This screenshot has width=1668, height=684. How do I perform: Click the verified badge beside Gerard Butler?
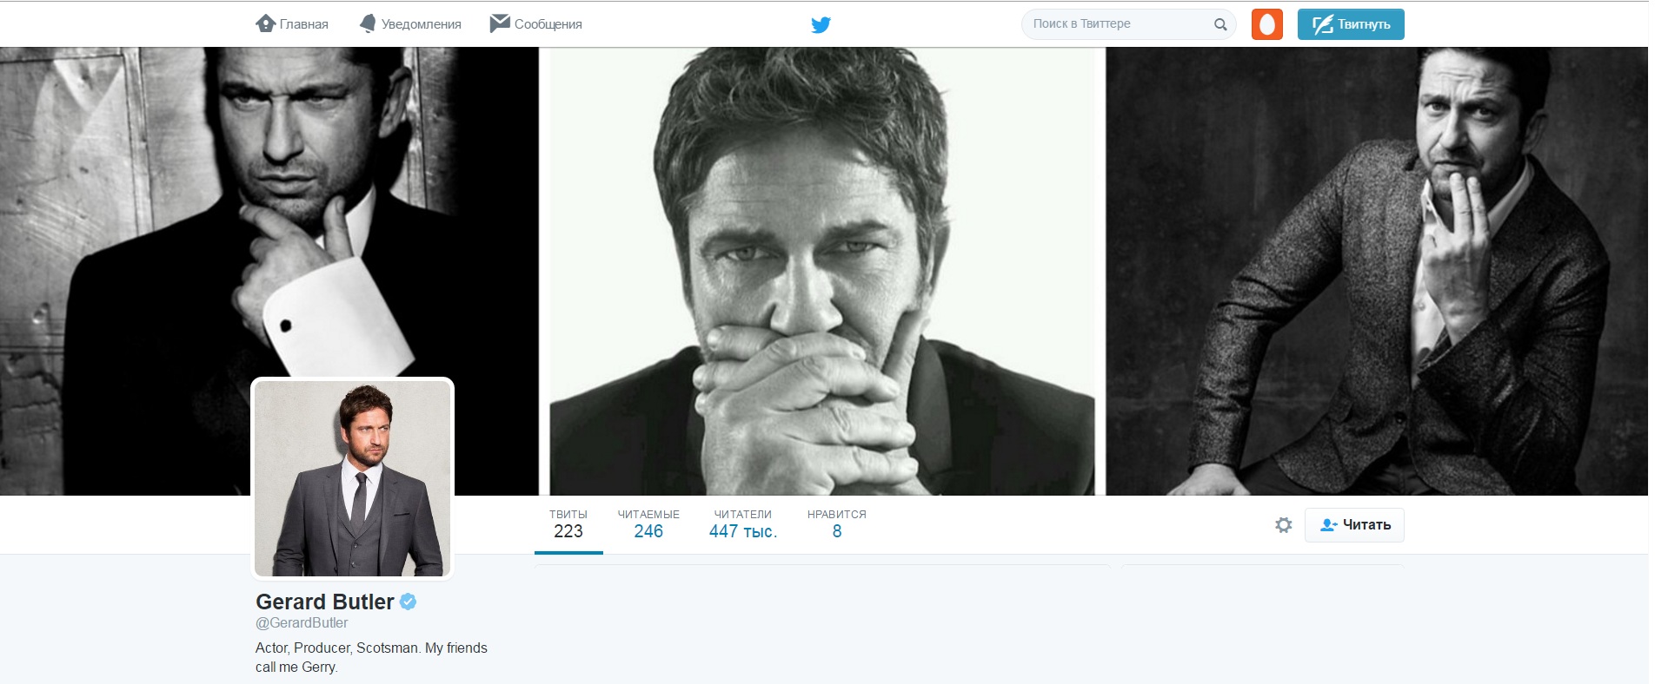408,602
